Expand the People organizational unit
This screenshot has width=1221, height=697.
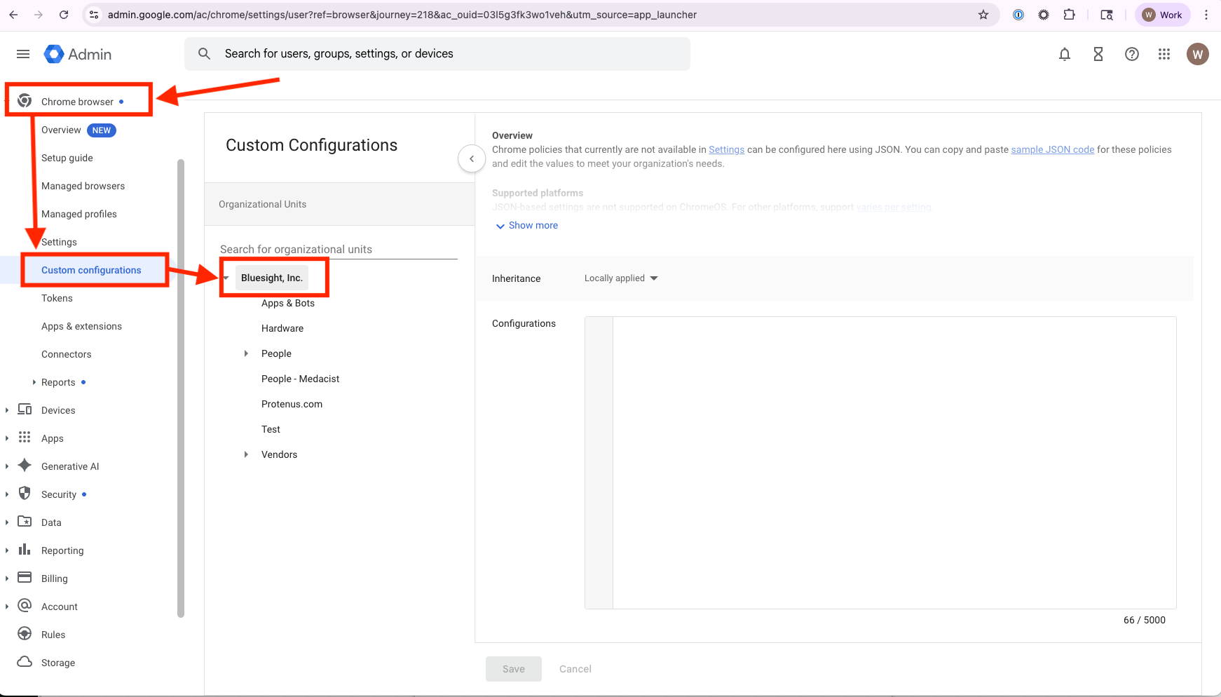tap(246, 353)
